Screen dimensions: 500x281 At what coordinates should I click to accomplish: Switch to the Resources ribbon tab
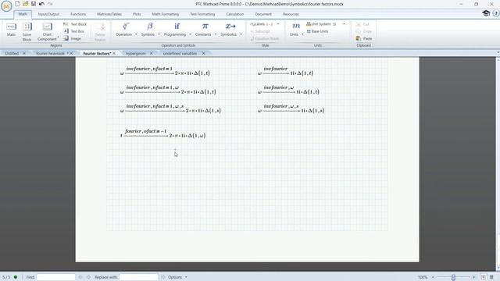(x=291, y=14)
